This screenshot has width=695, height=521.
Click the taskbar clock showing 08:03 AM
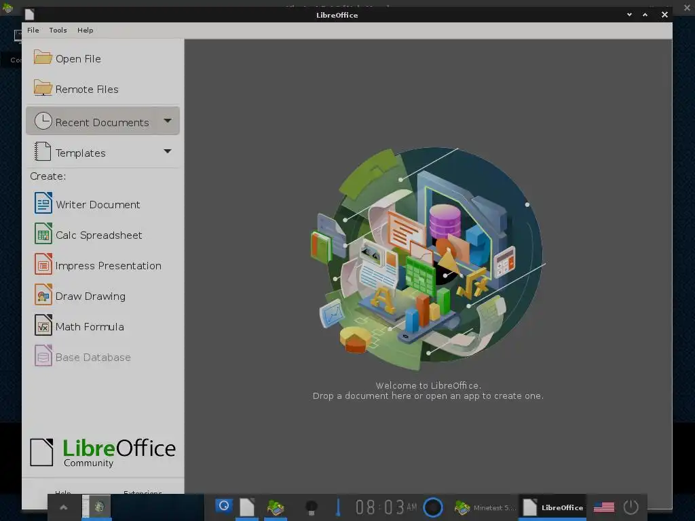click(x=386, y=507)
